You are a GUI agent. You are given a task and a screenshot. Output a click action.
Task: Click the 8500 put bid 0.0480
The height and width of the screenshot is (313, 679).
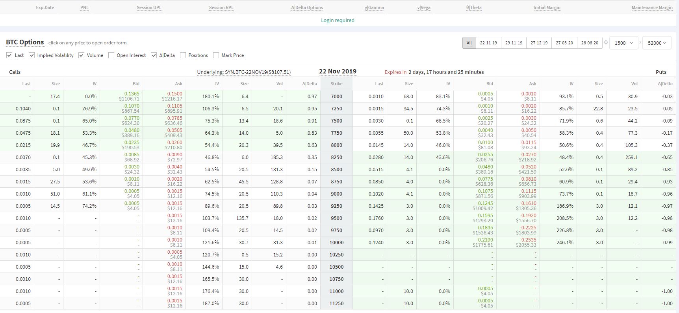(x=485, y=167)
